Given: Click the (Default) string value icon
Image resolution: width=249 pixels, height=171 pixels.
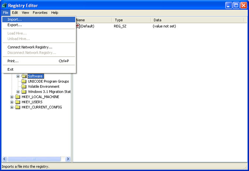Looking at the screenshot, I should (x=78, y=26).
